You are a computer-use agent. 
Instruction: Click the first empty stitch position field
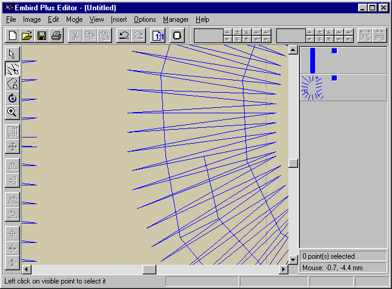(208, 36)
